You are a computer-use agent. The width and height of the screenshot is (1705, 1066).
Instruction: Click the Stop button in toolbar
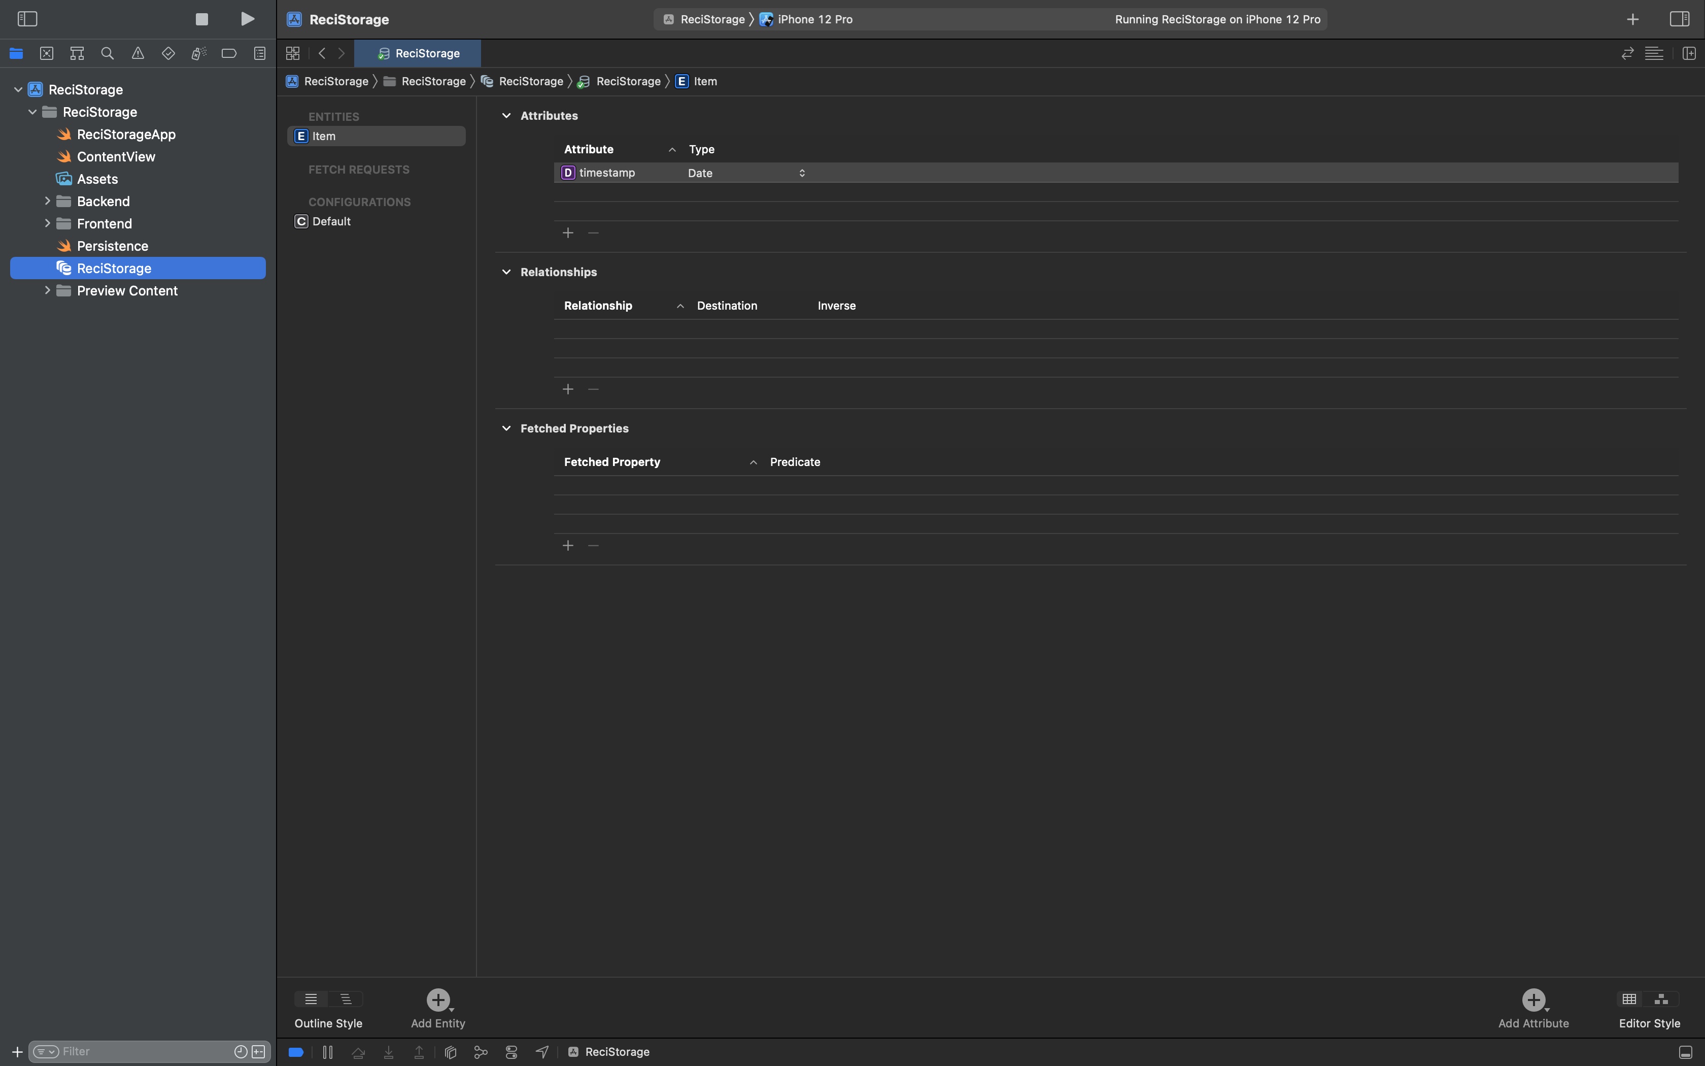[201, 19]
